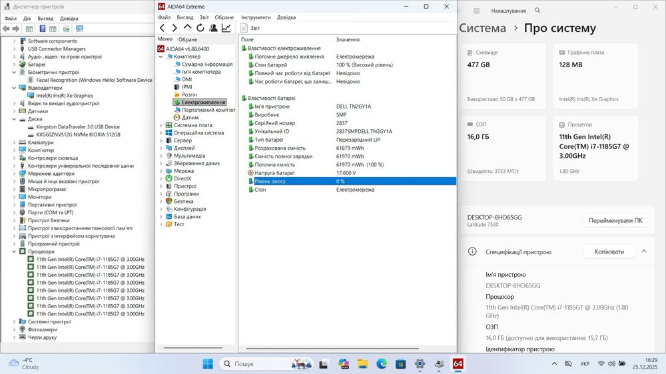666x374 pixels.
Task: Select Розрахована ємність row
Action: tap(348, 148)
